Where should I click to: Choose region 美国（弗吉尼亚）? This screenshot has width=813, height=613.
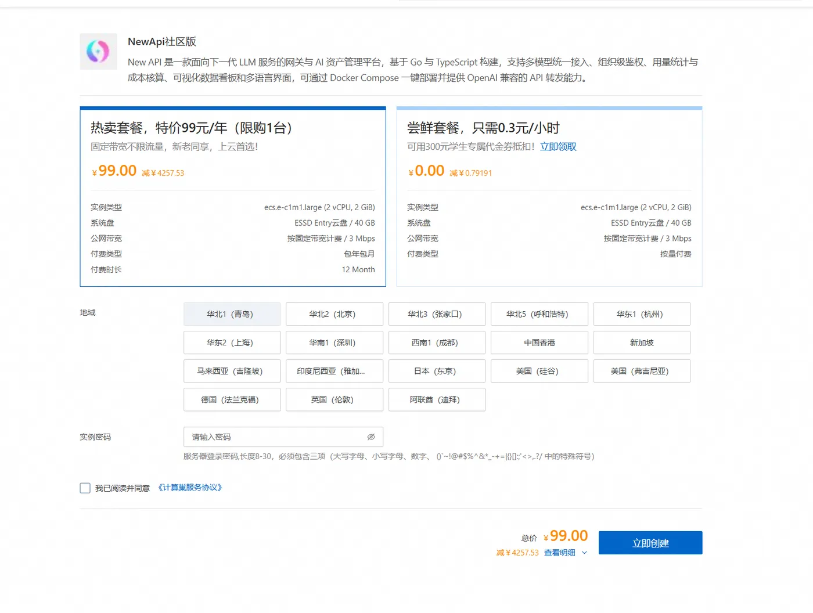642,371
